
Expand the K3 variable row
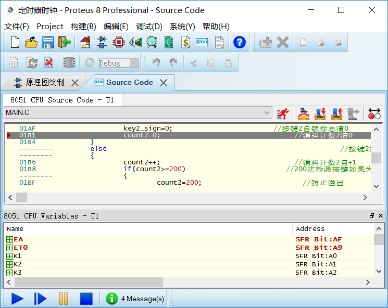point(9,273)
